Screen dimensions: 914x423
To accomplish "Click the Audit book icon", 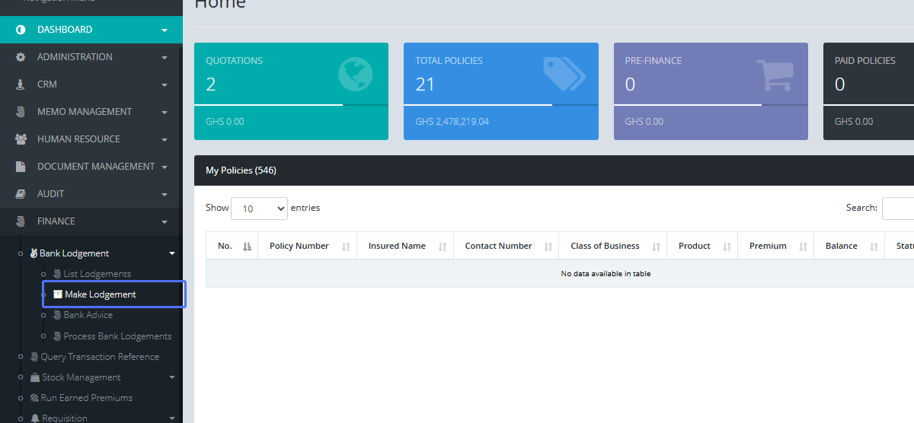I will pyautogui.click(x=21, y=194).
